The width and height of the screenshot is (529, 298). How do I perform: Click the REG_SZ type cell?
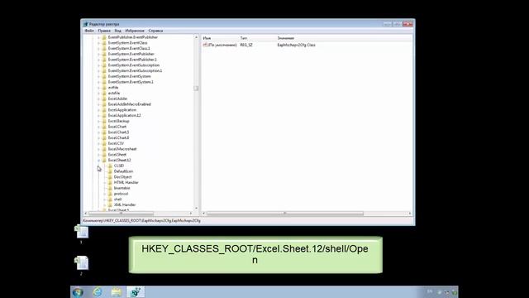[246, 45]
